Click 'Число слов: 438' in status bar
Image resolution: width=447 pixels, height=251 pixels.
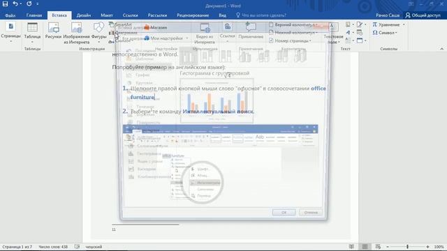tap(53, 247)
